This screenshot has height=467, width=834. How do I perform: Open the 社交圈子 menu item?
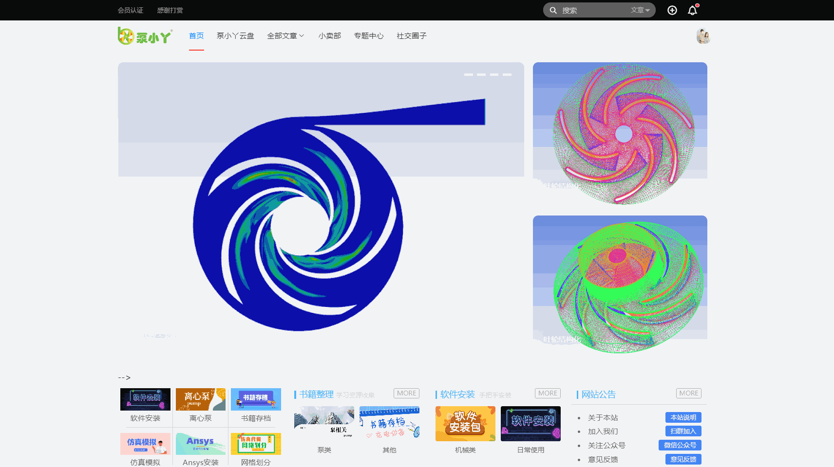(x=412, y=36)
